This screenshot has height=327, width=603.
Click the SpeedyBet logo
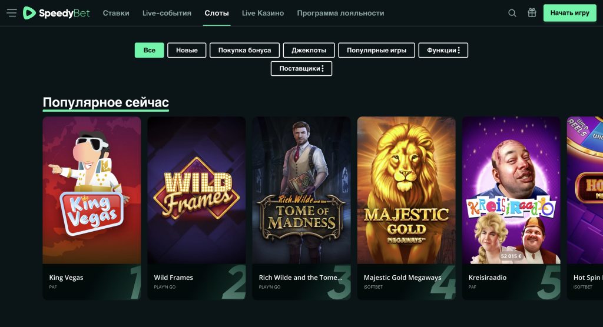[x=57, y=13]
